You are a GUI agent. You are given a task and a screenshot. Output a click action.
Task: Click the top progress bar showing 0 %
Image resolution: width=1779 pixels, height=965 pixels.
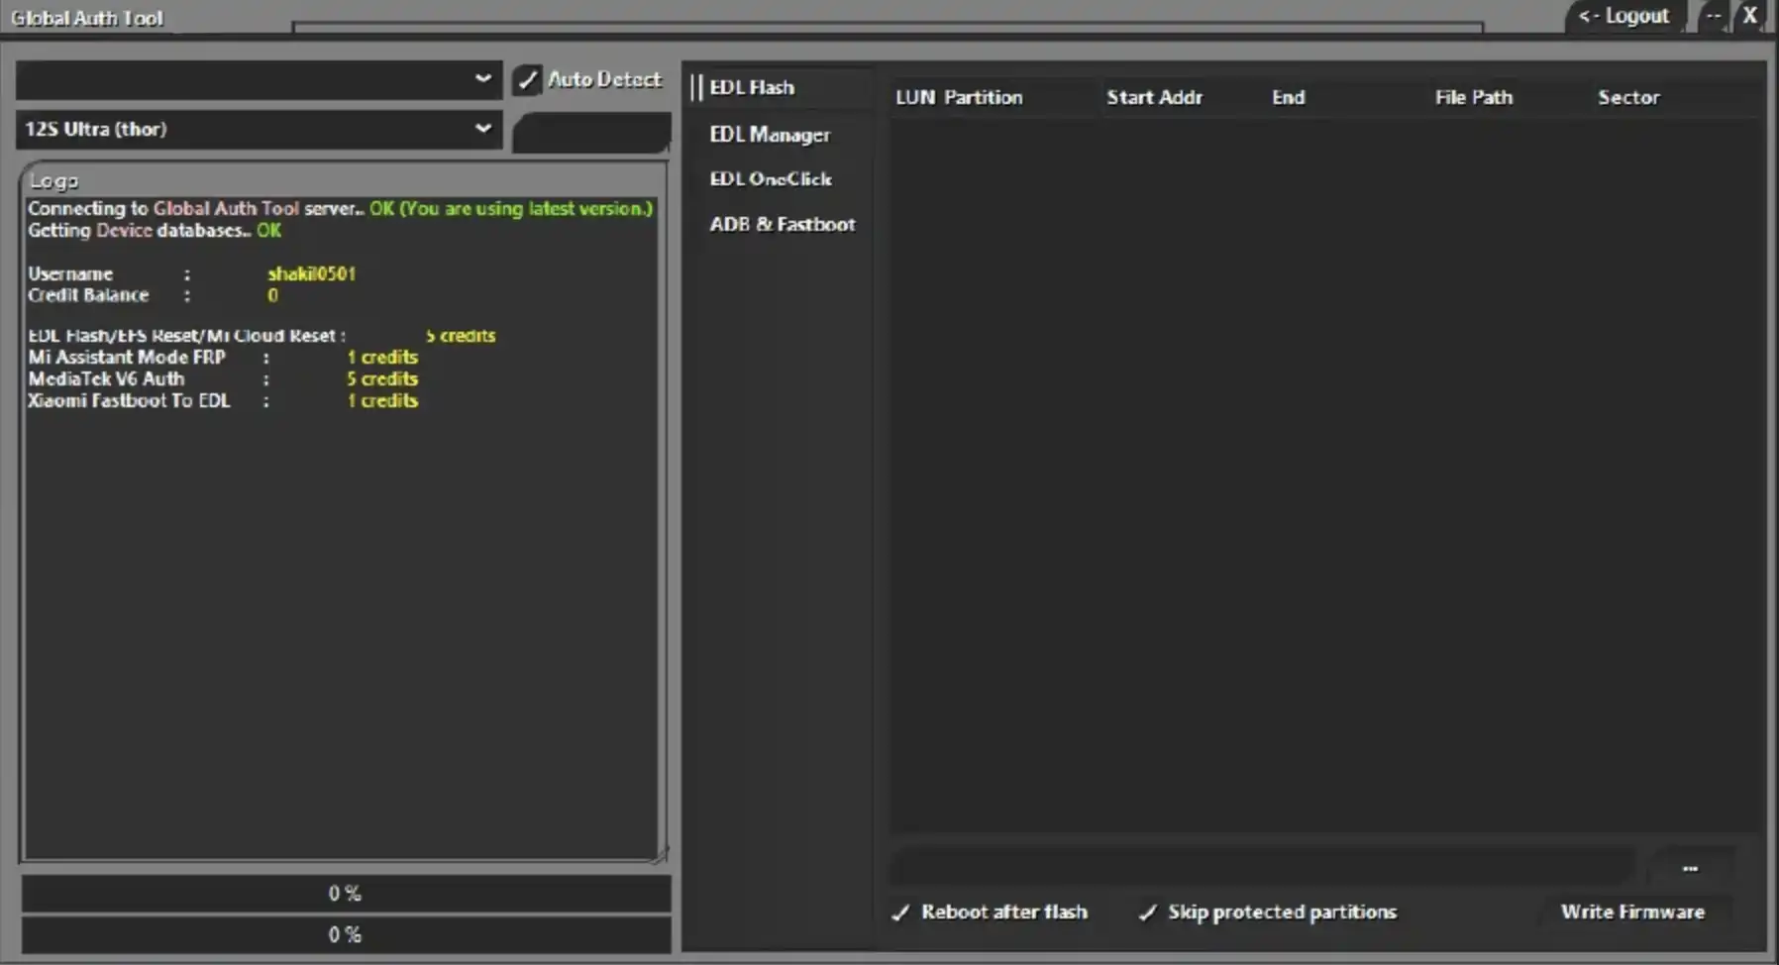[x=342, y=892]
